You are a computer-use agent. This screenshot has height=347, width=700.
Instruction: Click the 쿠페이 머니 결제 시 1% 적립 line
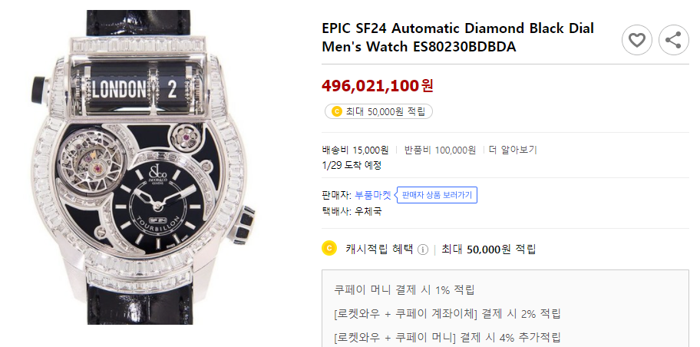coord(404,290)
